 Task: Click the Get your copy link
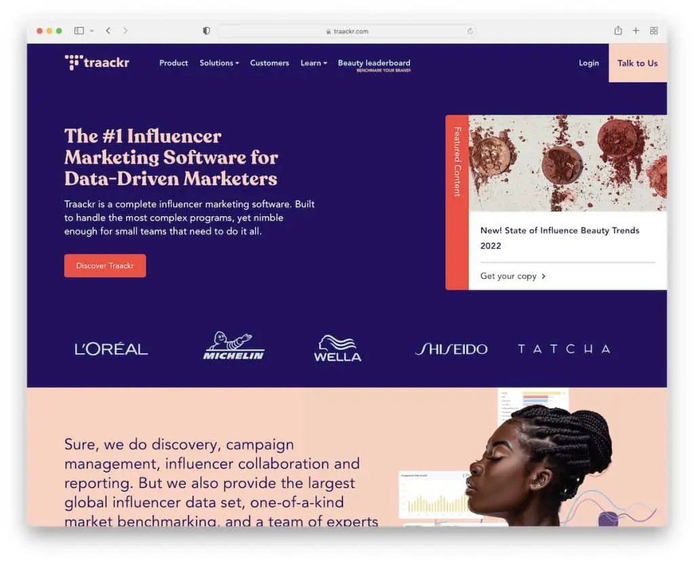click(x=513, y=276)
